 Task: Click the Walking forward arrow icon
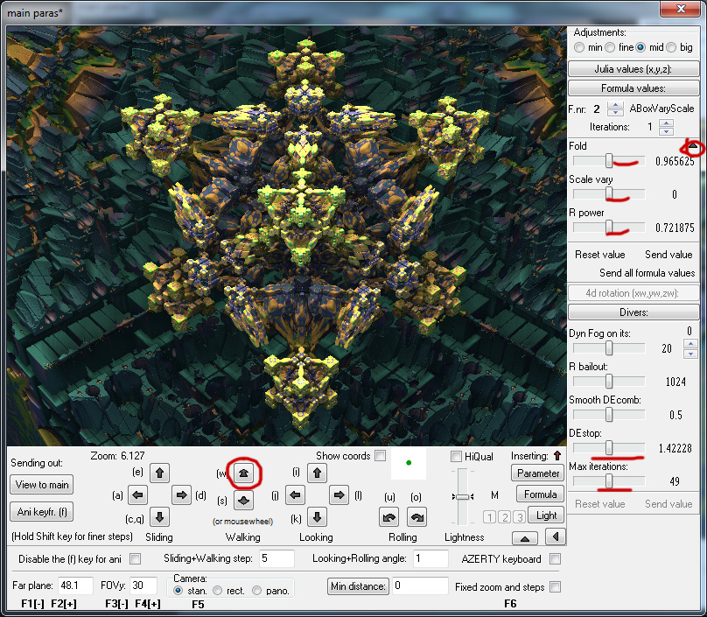[243, 473]
